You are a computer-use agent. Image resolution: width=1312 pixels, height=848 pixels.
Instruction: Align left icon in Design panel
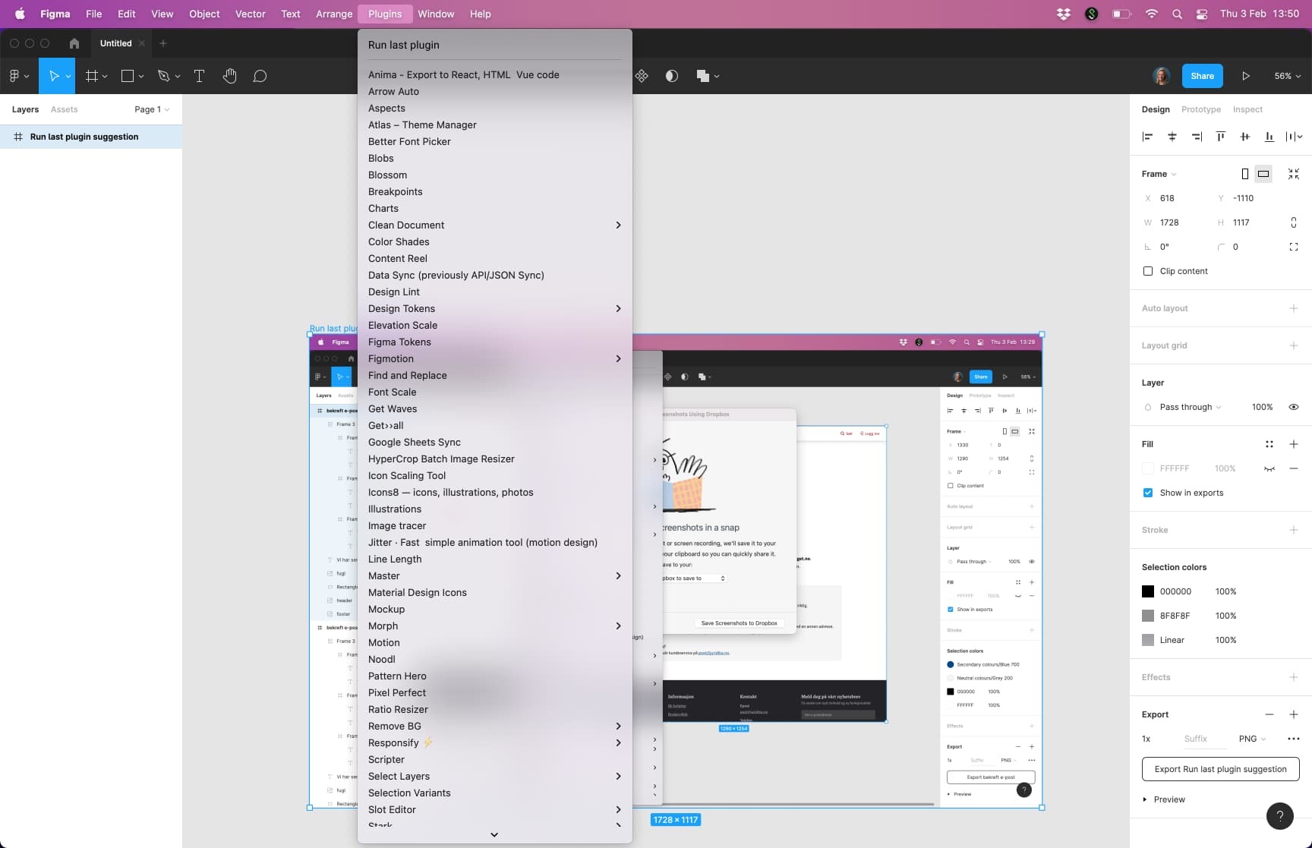(x=1148, y=137)
